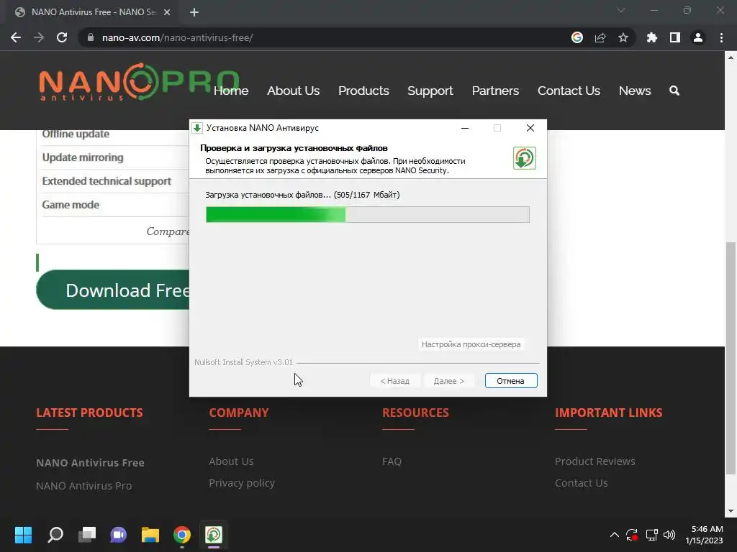
Task: Click the Отмена button in the installer
Action: (x=511, y=381)
